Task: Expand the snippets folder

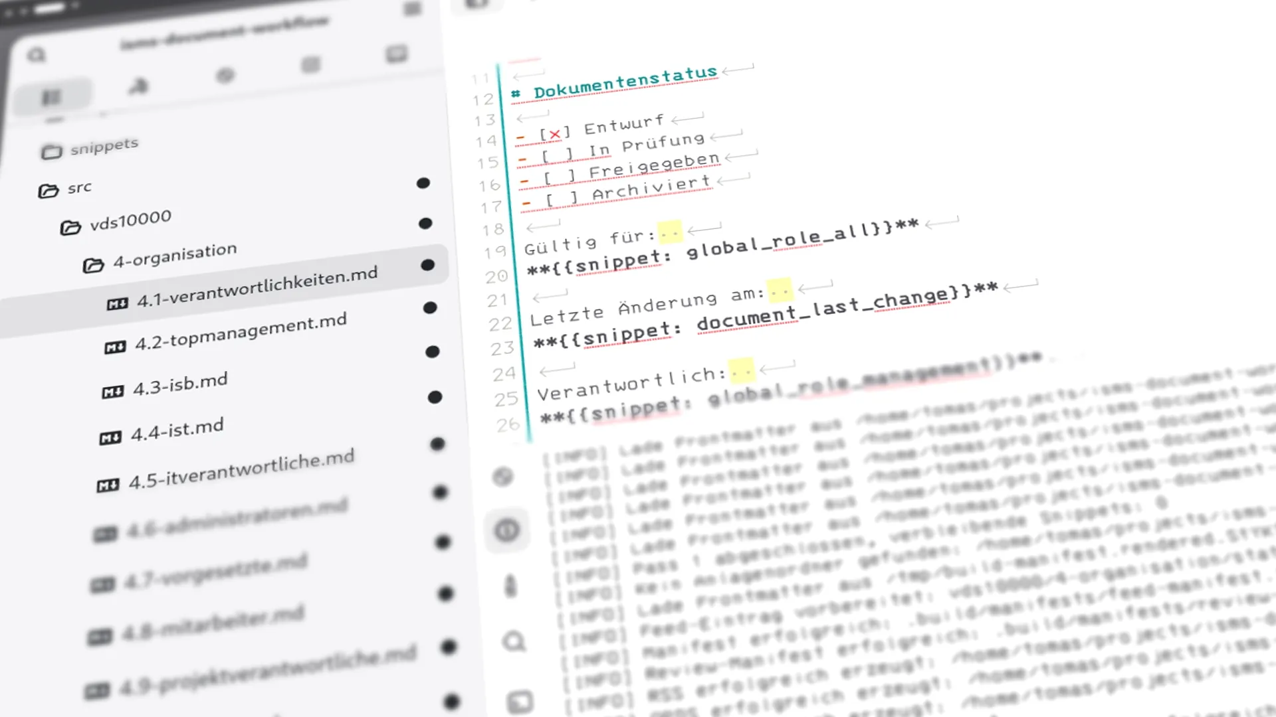Action: coord(89,149)
